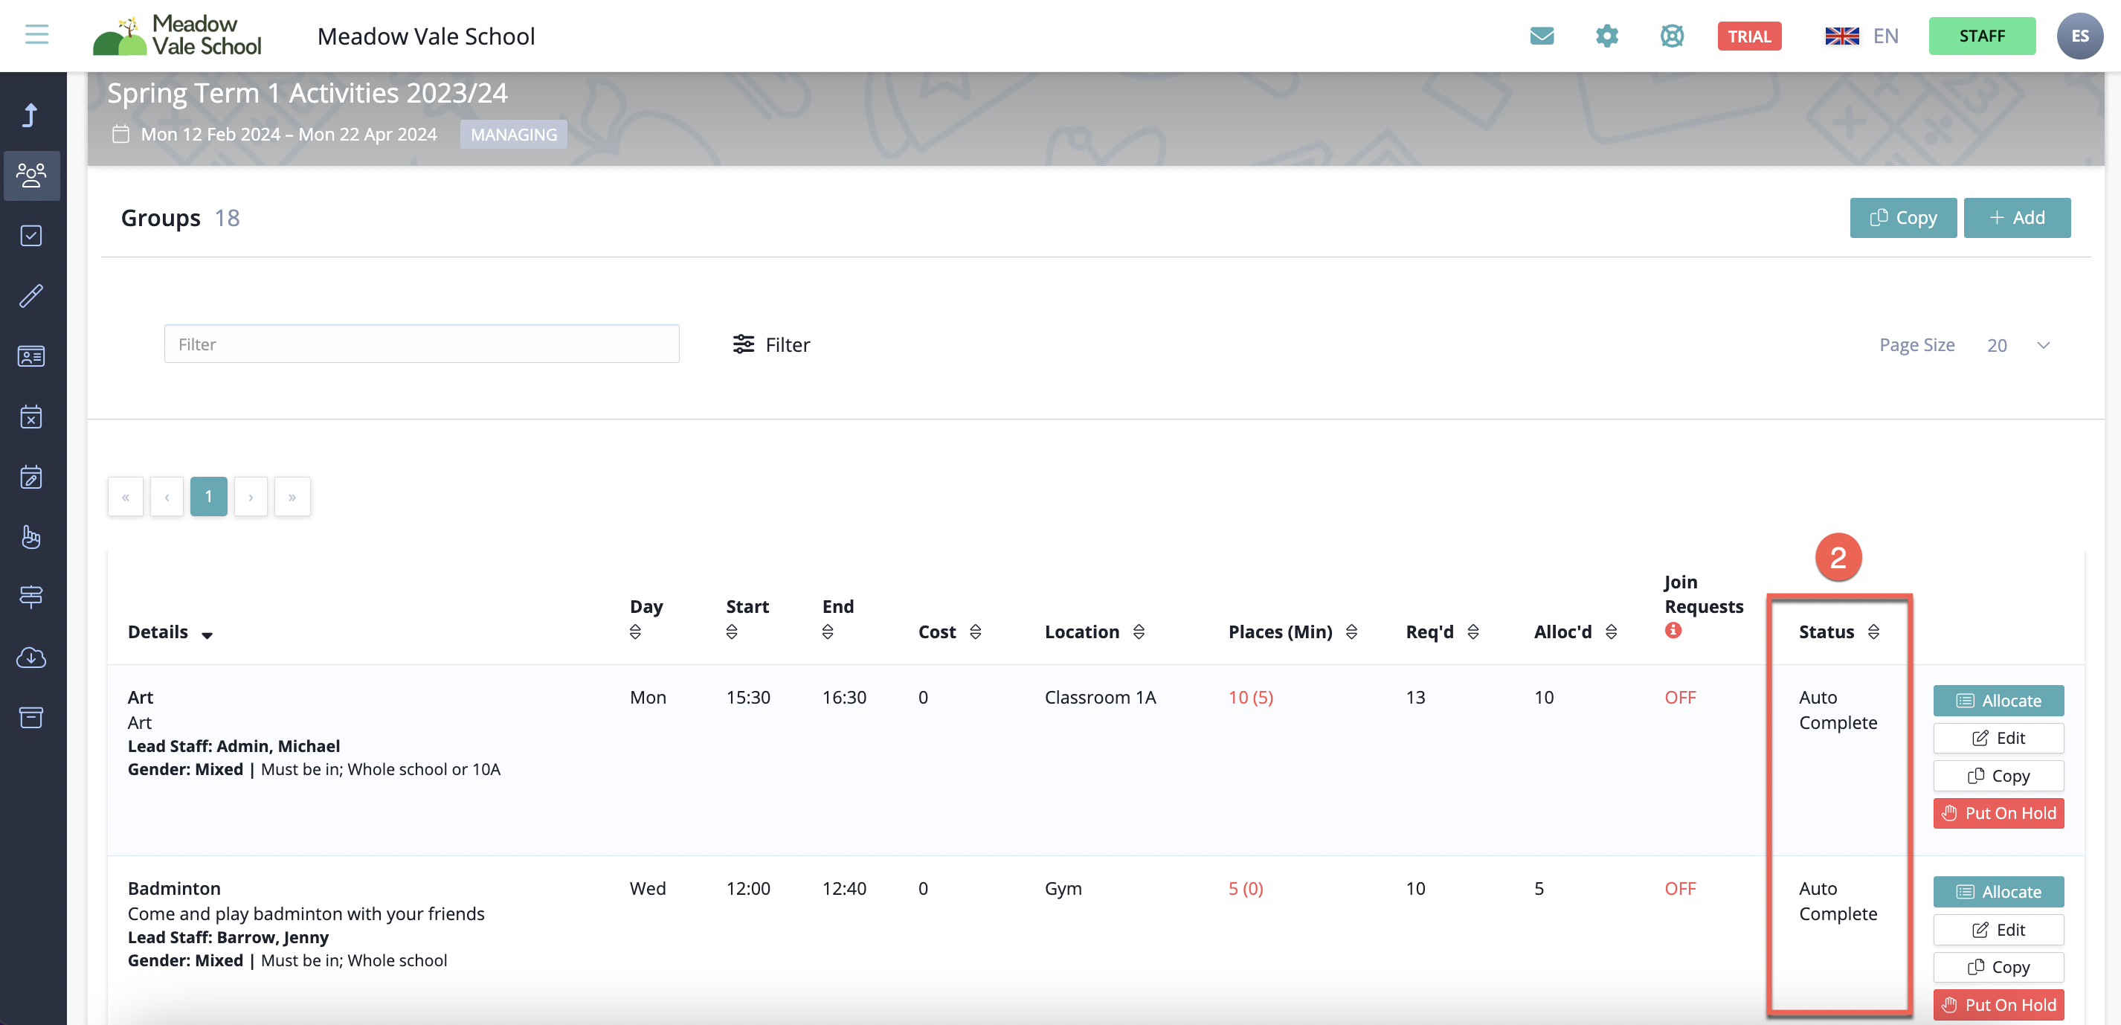Click the TRIAL badge
The width and height of the screenshot is (2121, 1025).
(x=1749, y=36)
